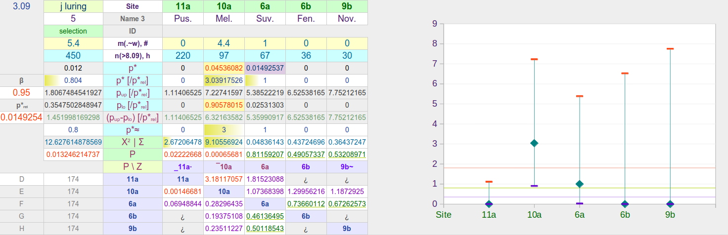
Task: Click the 'j luring' header cell
Action: [x=73, y=6]
